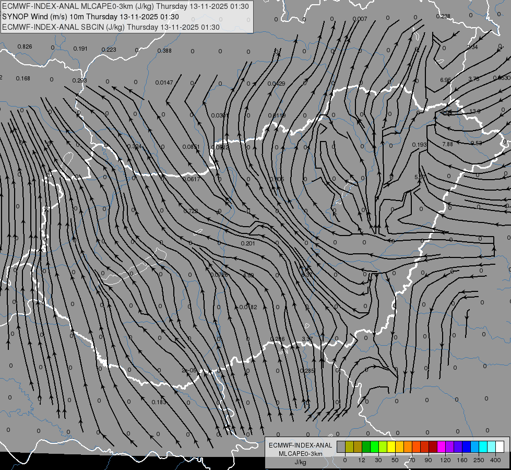Click the gray swatch in the MLCAPE legend
This screenshot has height=470, width=511.
coord(341,446)
